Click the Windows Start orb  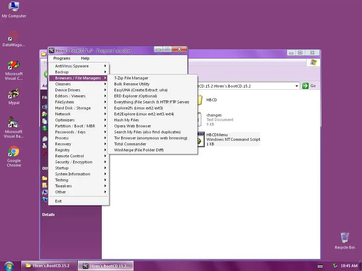coord(9,266)
